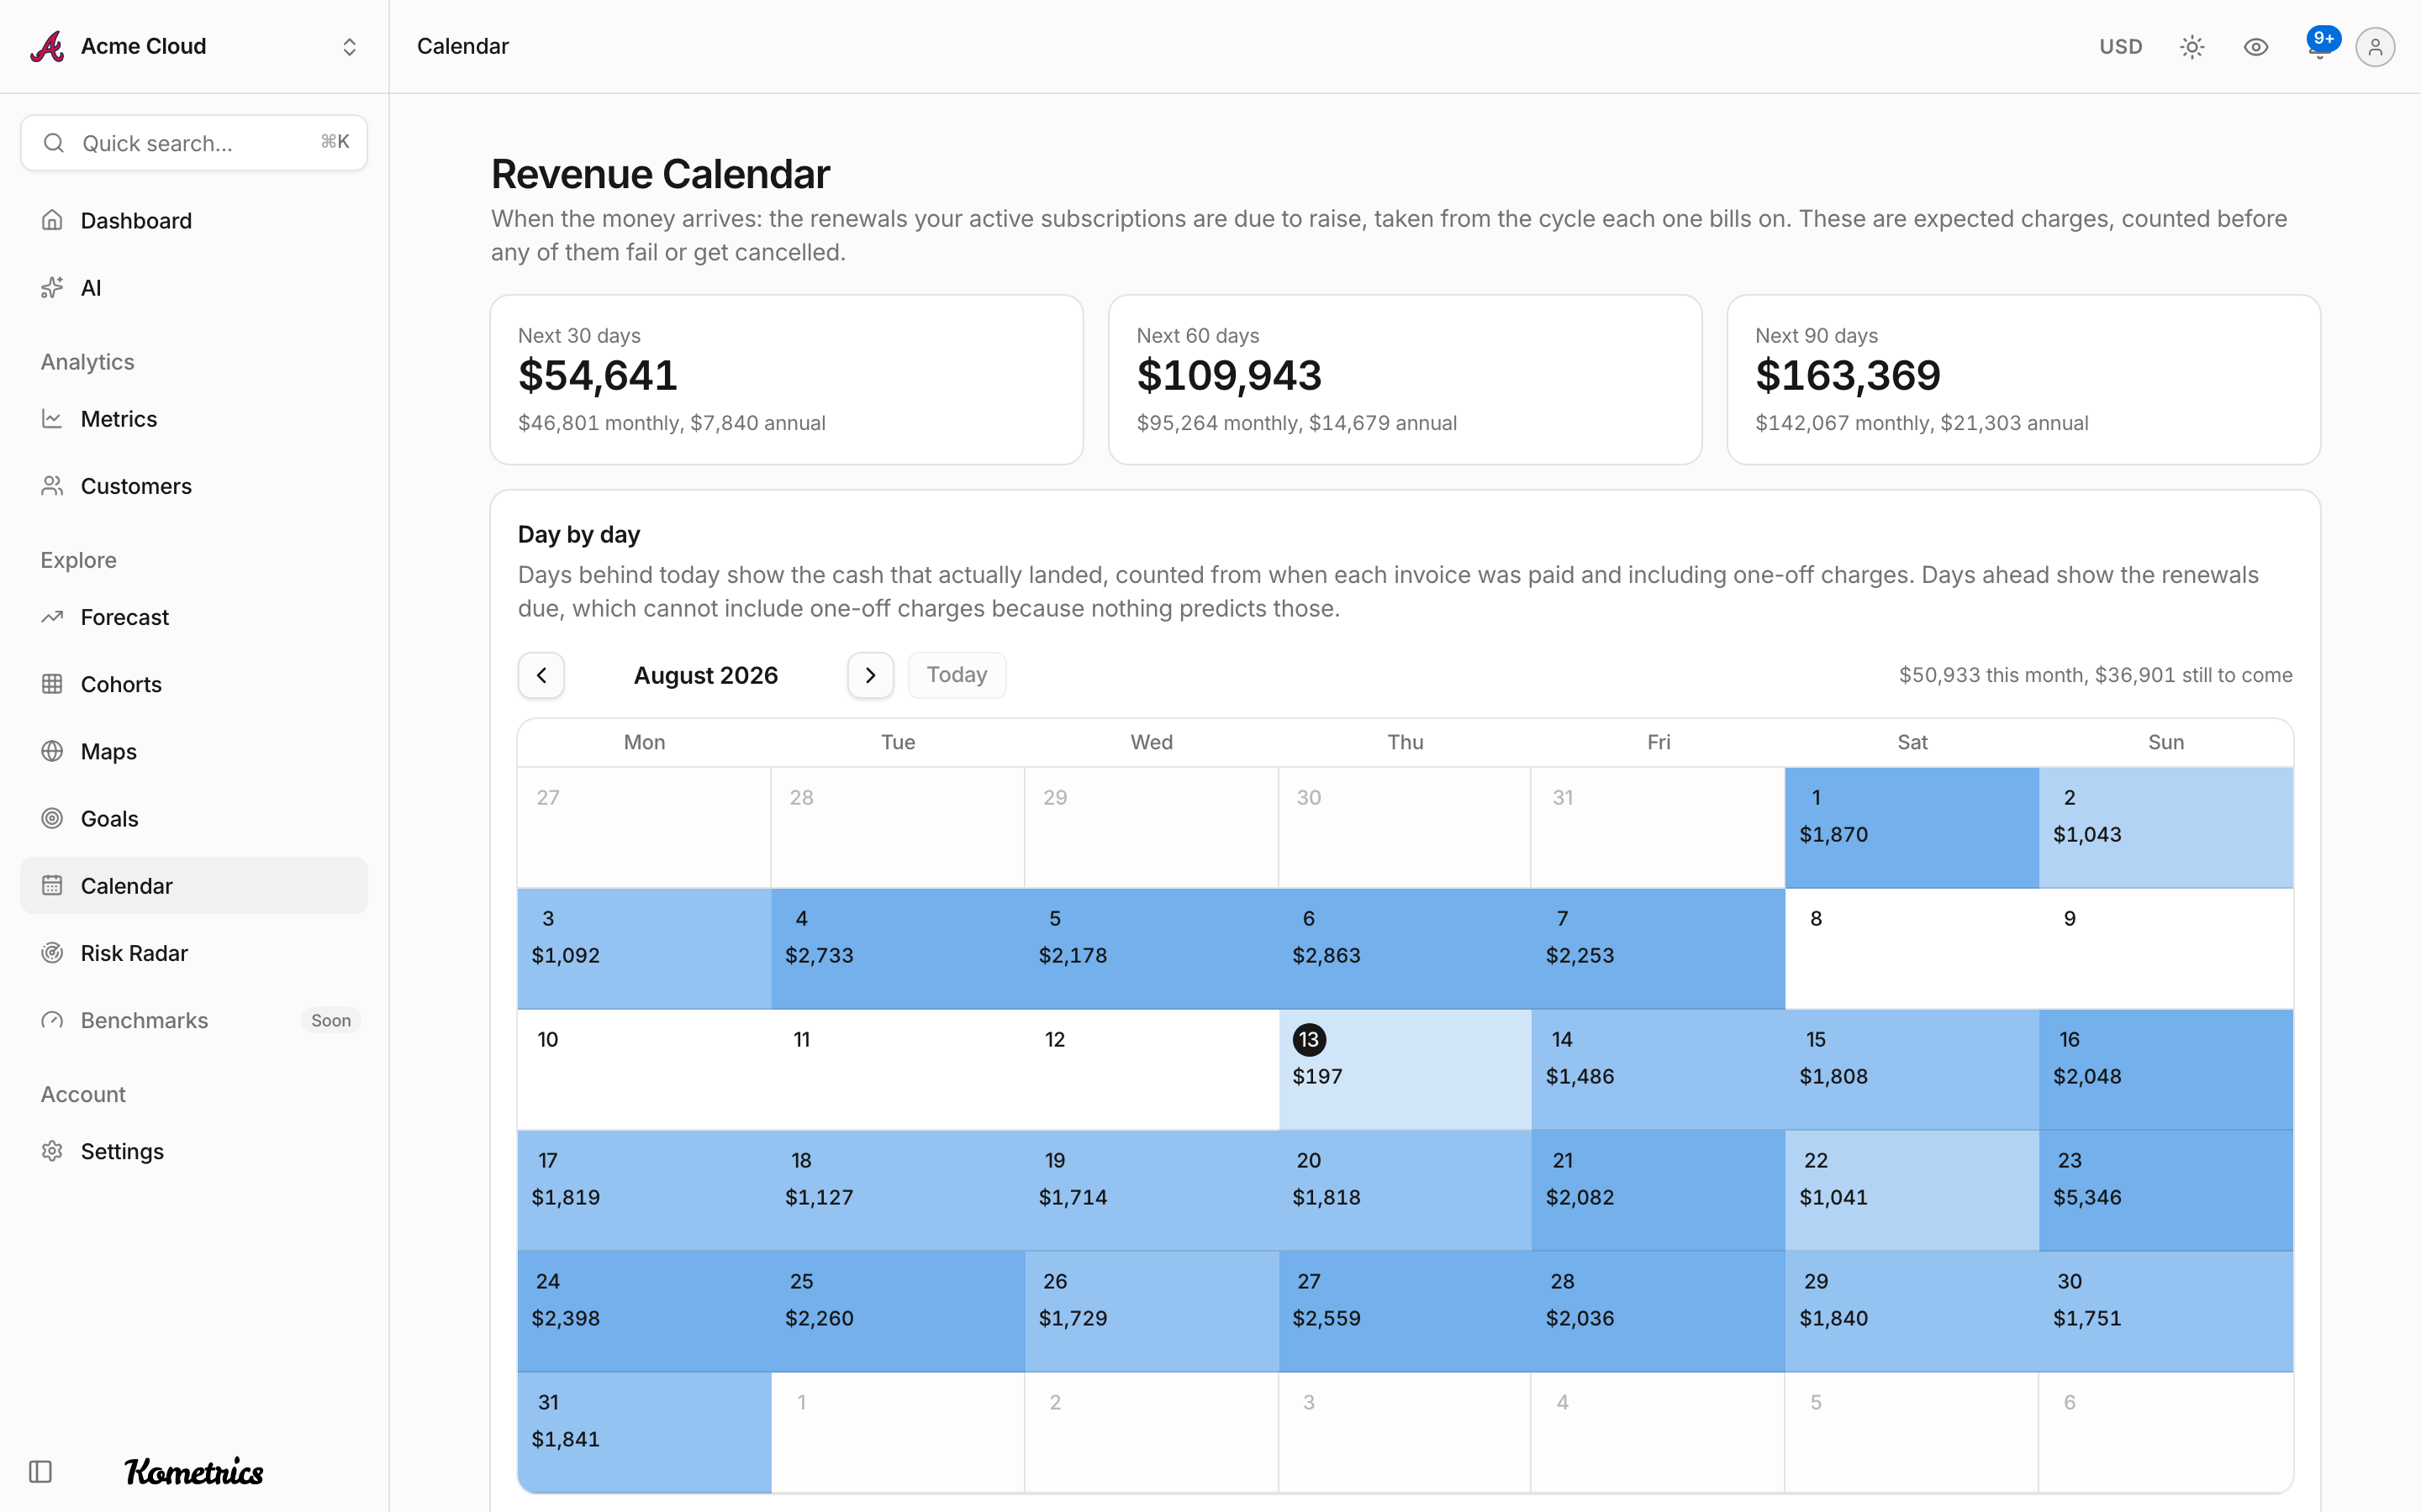The image size is (2421, 1512).
Task: Toggle visibility with the eye icon
Action: [2255, 47]
